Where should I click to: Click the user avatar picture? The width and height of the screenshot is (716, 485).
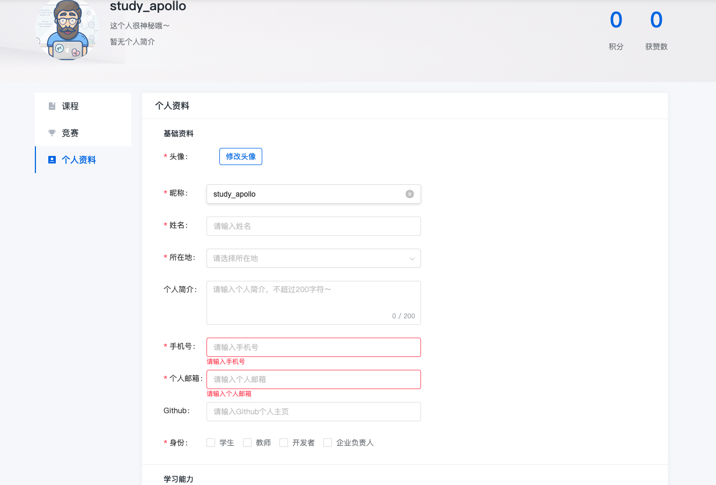[67, 29]
